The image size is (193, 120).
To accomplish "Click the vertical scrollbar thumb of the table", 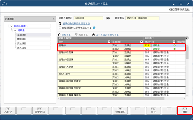I will click(187, 53).
